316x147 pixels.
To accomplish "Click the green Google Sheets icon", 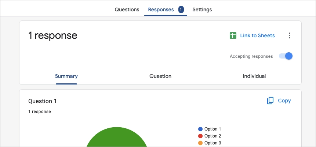I will pyautogui.click(x=233, y=35).
